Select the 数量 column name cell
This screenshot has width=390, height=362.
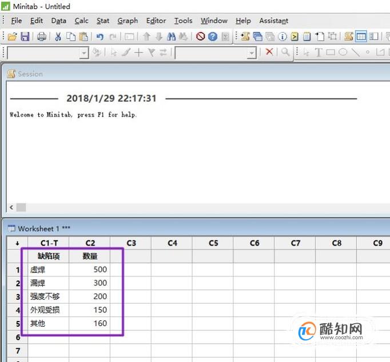pyautogui.click(x=90, y=256)
